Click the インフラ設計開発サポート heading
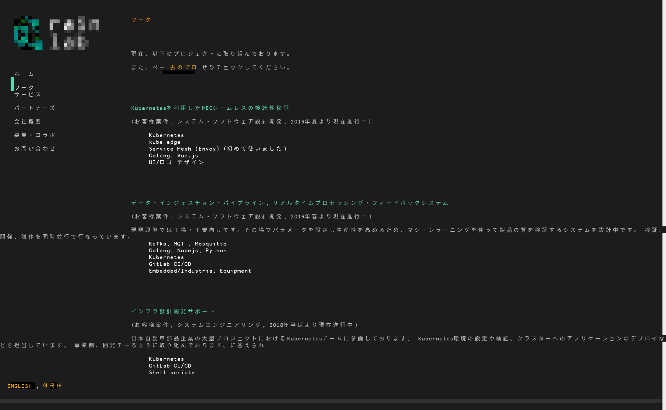 (x=173, y=311)
